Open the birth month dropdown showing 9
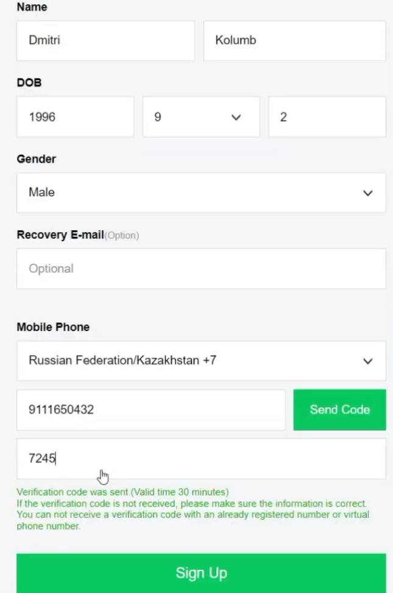The height and width of the screenshot is (593, 393). click(x=201, y=117)
